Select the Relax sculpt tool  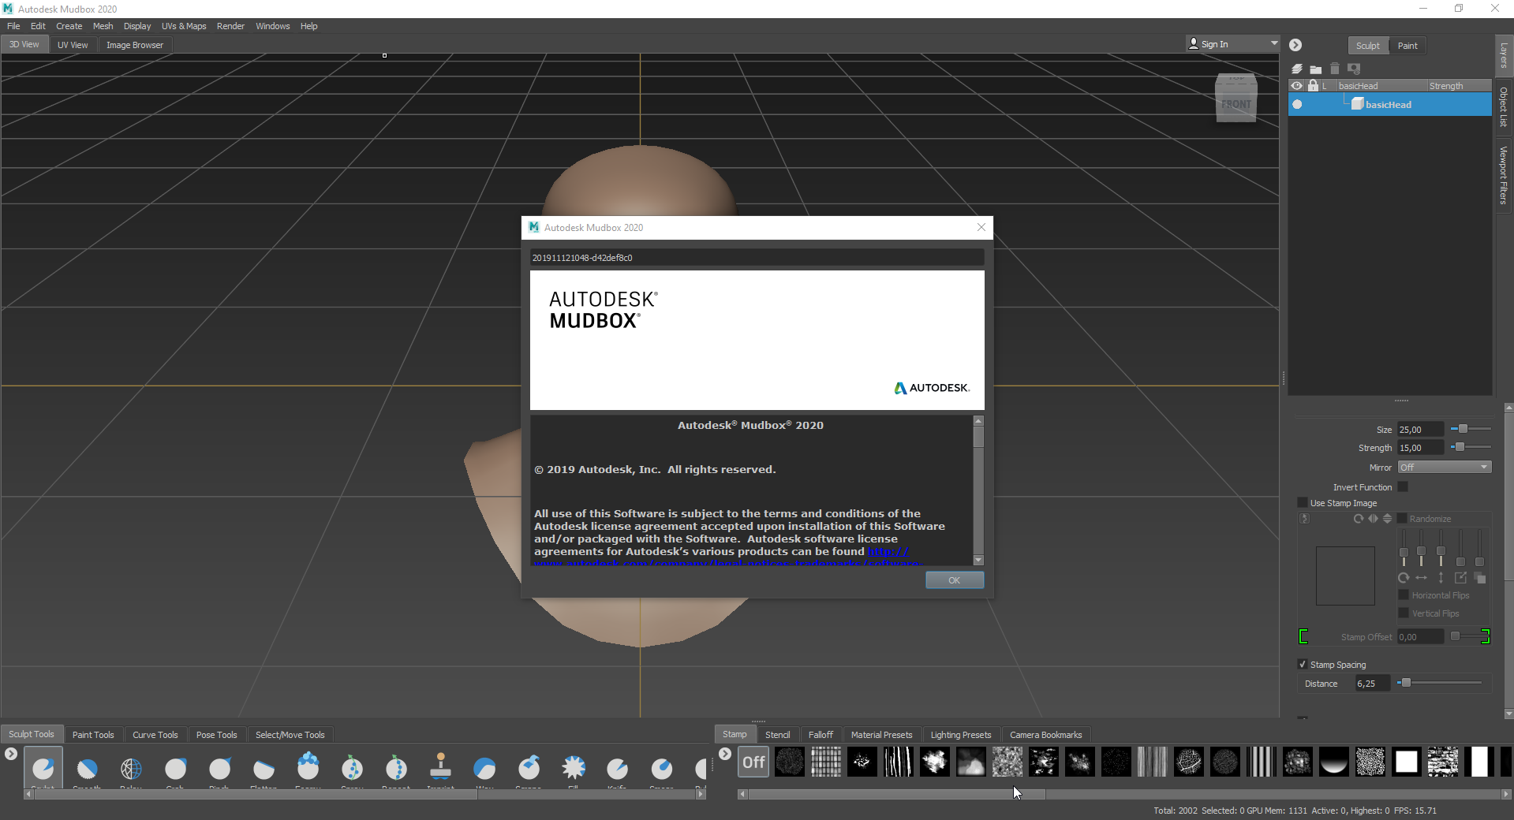coord(131,768)
